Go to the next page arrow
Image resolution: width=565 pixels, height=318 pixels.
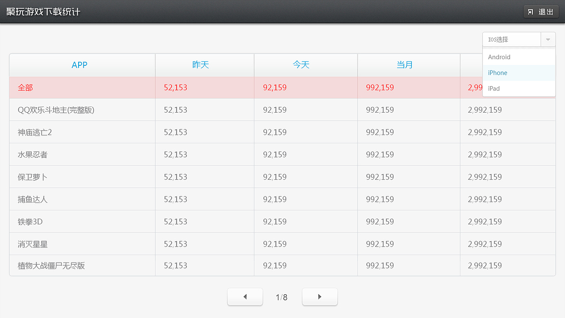click(x=320, y=297)
